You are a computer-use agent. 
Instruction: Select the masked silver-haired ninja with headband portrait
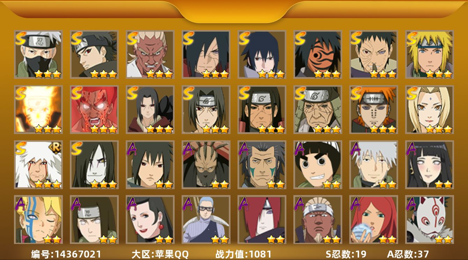[x=38, y=54]
